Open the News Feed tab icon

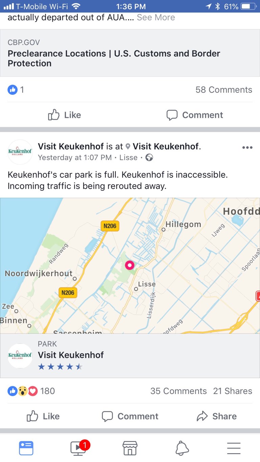[26, 448]
